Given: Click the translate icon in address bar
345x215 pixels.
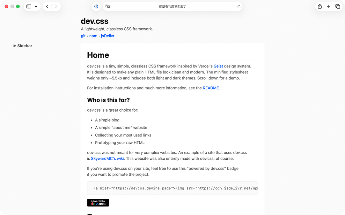Looking at the screenshot, I should [x=107, y=7].
